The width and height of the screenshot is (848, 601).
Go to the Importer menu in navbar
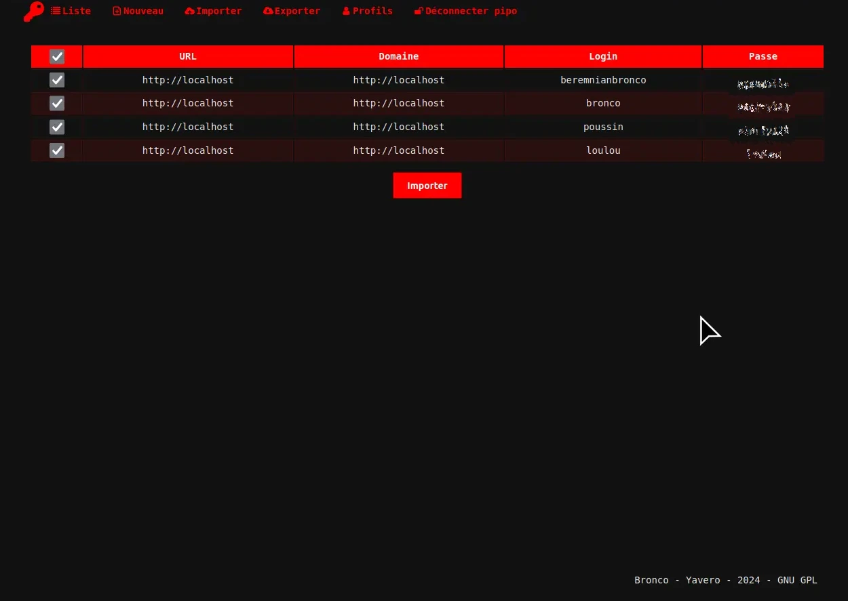click(213, 11)
